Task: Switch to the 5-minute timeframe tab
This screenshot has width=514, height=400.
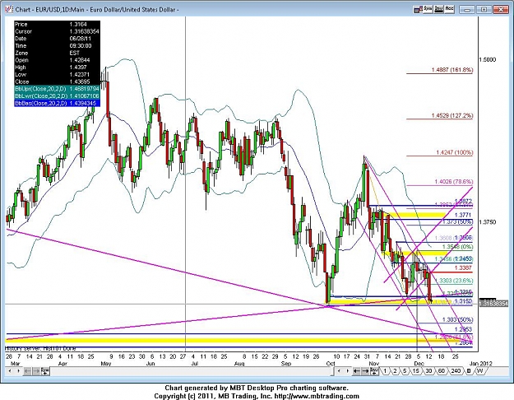Action: click(x=405, y=371)
